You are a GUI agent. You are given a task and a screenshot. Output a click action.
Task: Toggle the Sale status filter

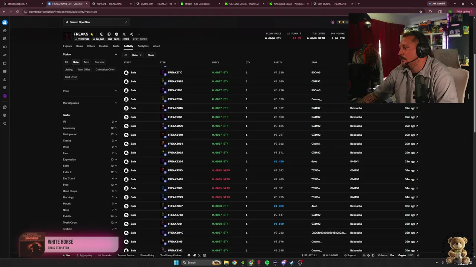pos(76,62)
